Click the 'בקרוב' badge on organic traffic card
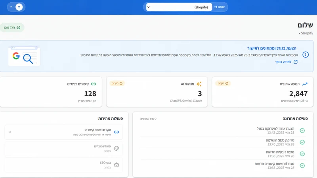This screenshot has height=178, width=317. [x=223, y=83]
